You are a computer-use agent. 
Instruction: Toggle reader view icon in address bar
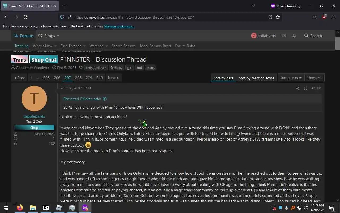pyautogui.click(x=270, y=17)
